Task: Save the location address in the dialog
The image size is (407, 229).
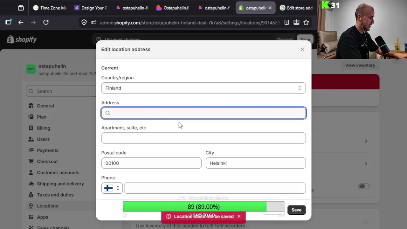Action: tap(296, 210)
